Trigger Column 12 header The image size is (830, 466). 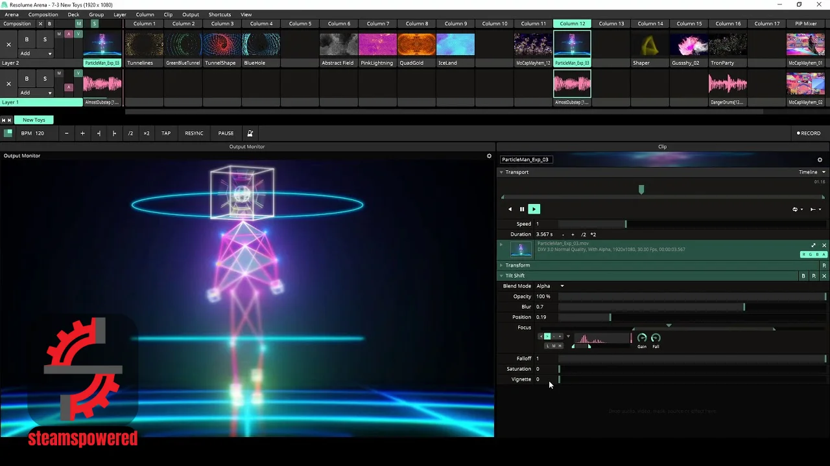click(573, 24)
